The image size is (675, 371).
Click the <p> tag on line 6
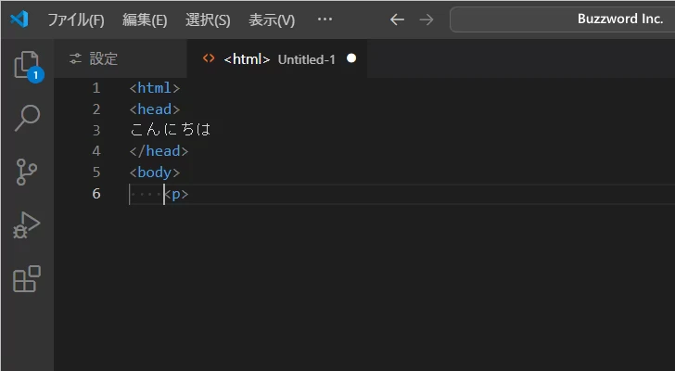click(x=176, y=194)
